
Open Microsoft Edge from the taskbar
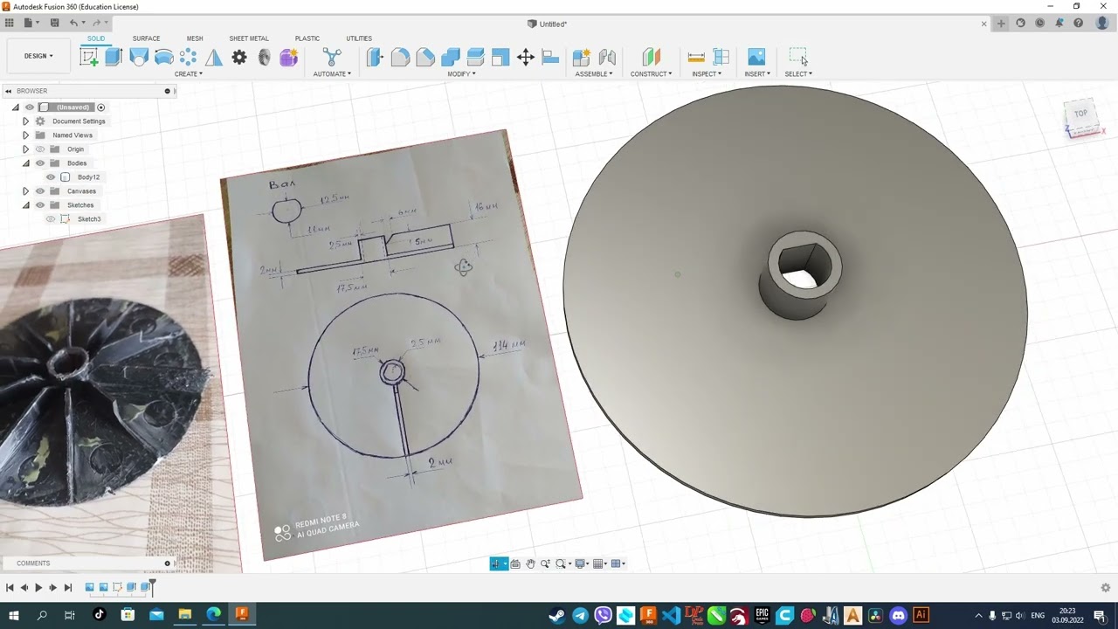(214, 615)
